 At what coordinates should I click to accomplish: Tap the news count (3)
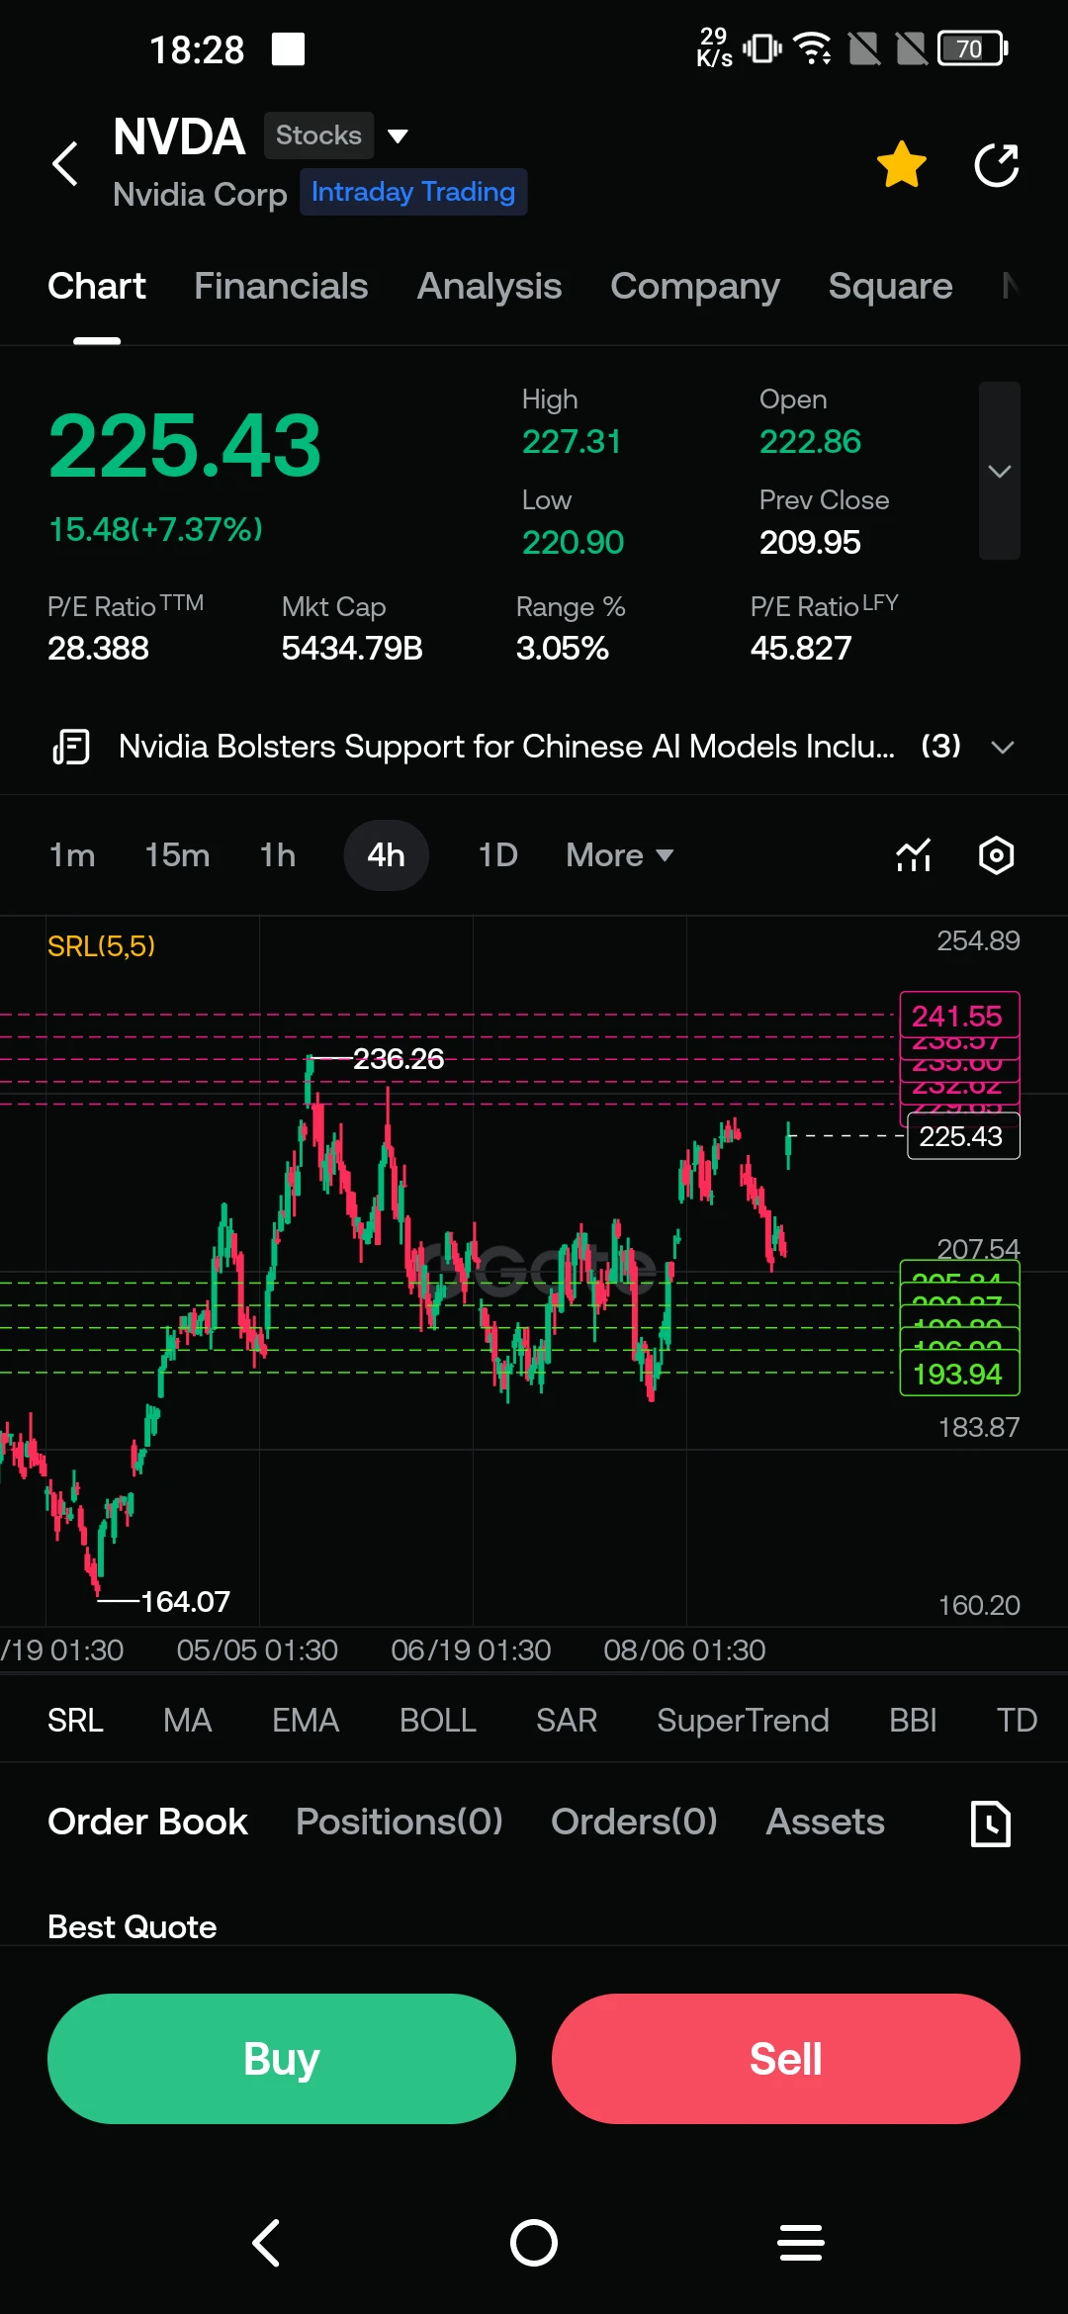(x=941, y=746)
